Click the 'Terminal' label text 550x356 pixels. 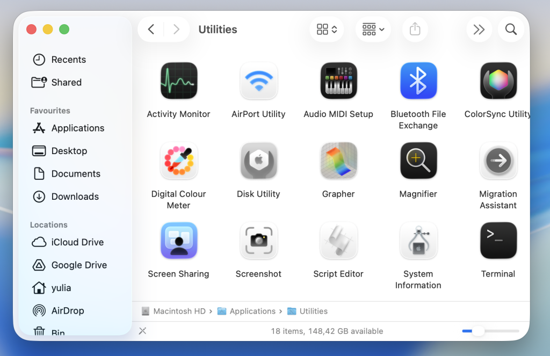pos(498,274)
